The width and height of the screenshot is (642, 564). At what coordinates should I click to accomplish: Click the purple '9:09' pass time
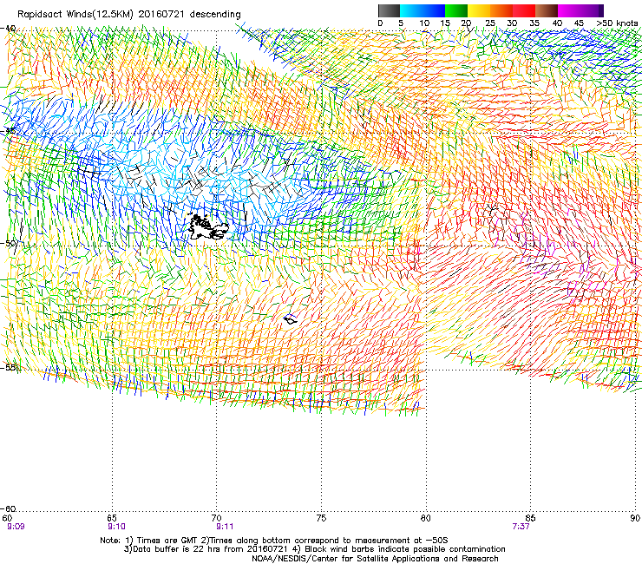click(x=16, y=527)
